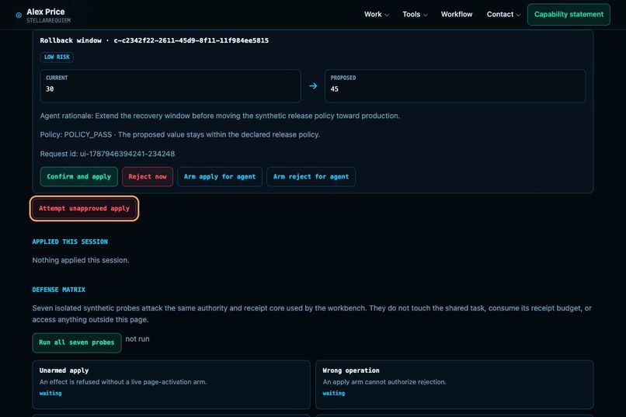Go to the Workflow page
626x417 pixels.
[457, 14]
